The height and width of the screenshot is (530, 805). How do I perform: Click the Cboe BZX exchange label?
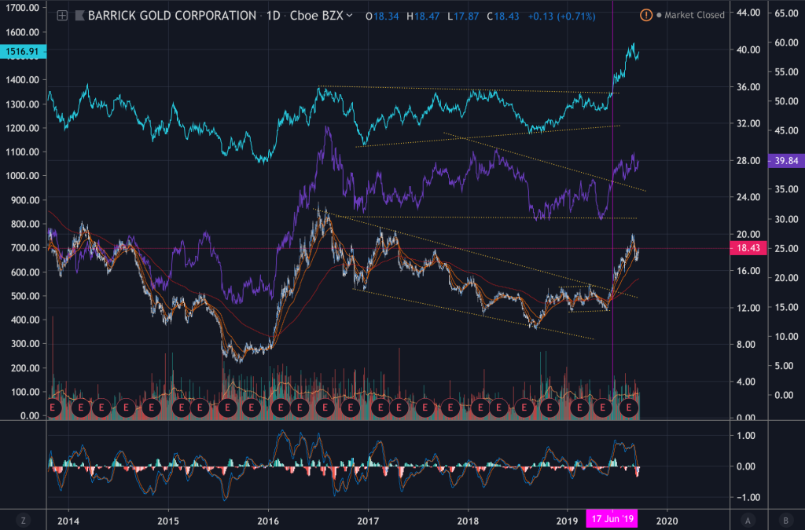(x=316, y=16)
